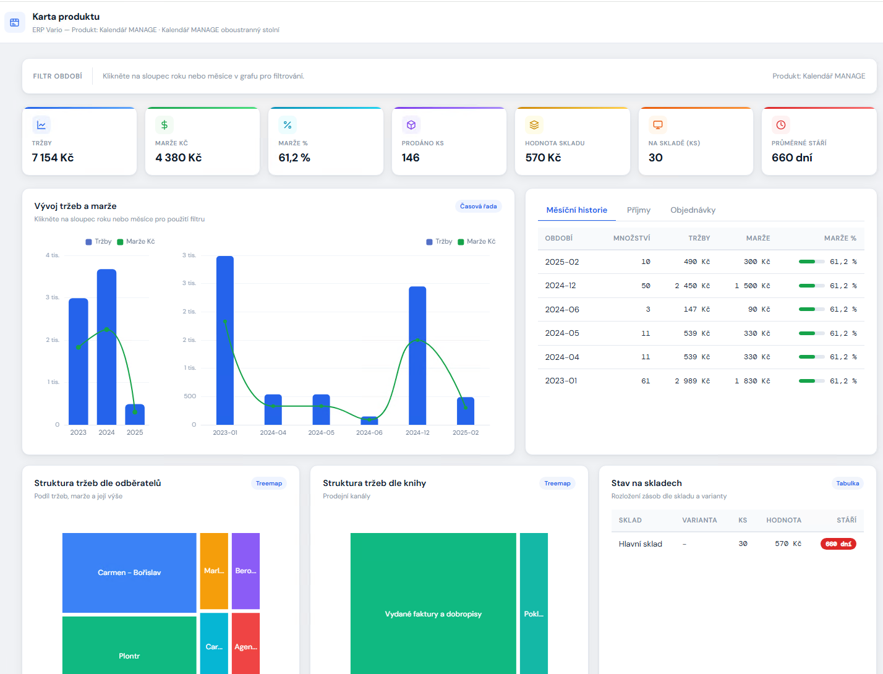The image size is (883, 674).
Task: Click the Časová řada badge
Action: click(x=478, y=207)
